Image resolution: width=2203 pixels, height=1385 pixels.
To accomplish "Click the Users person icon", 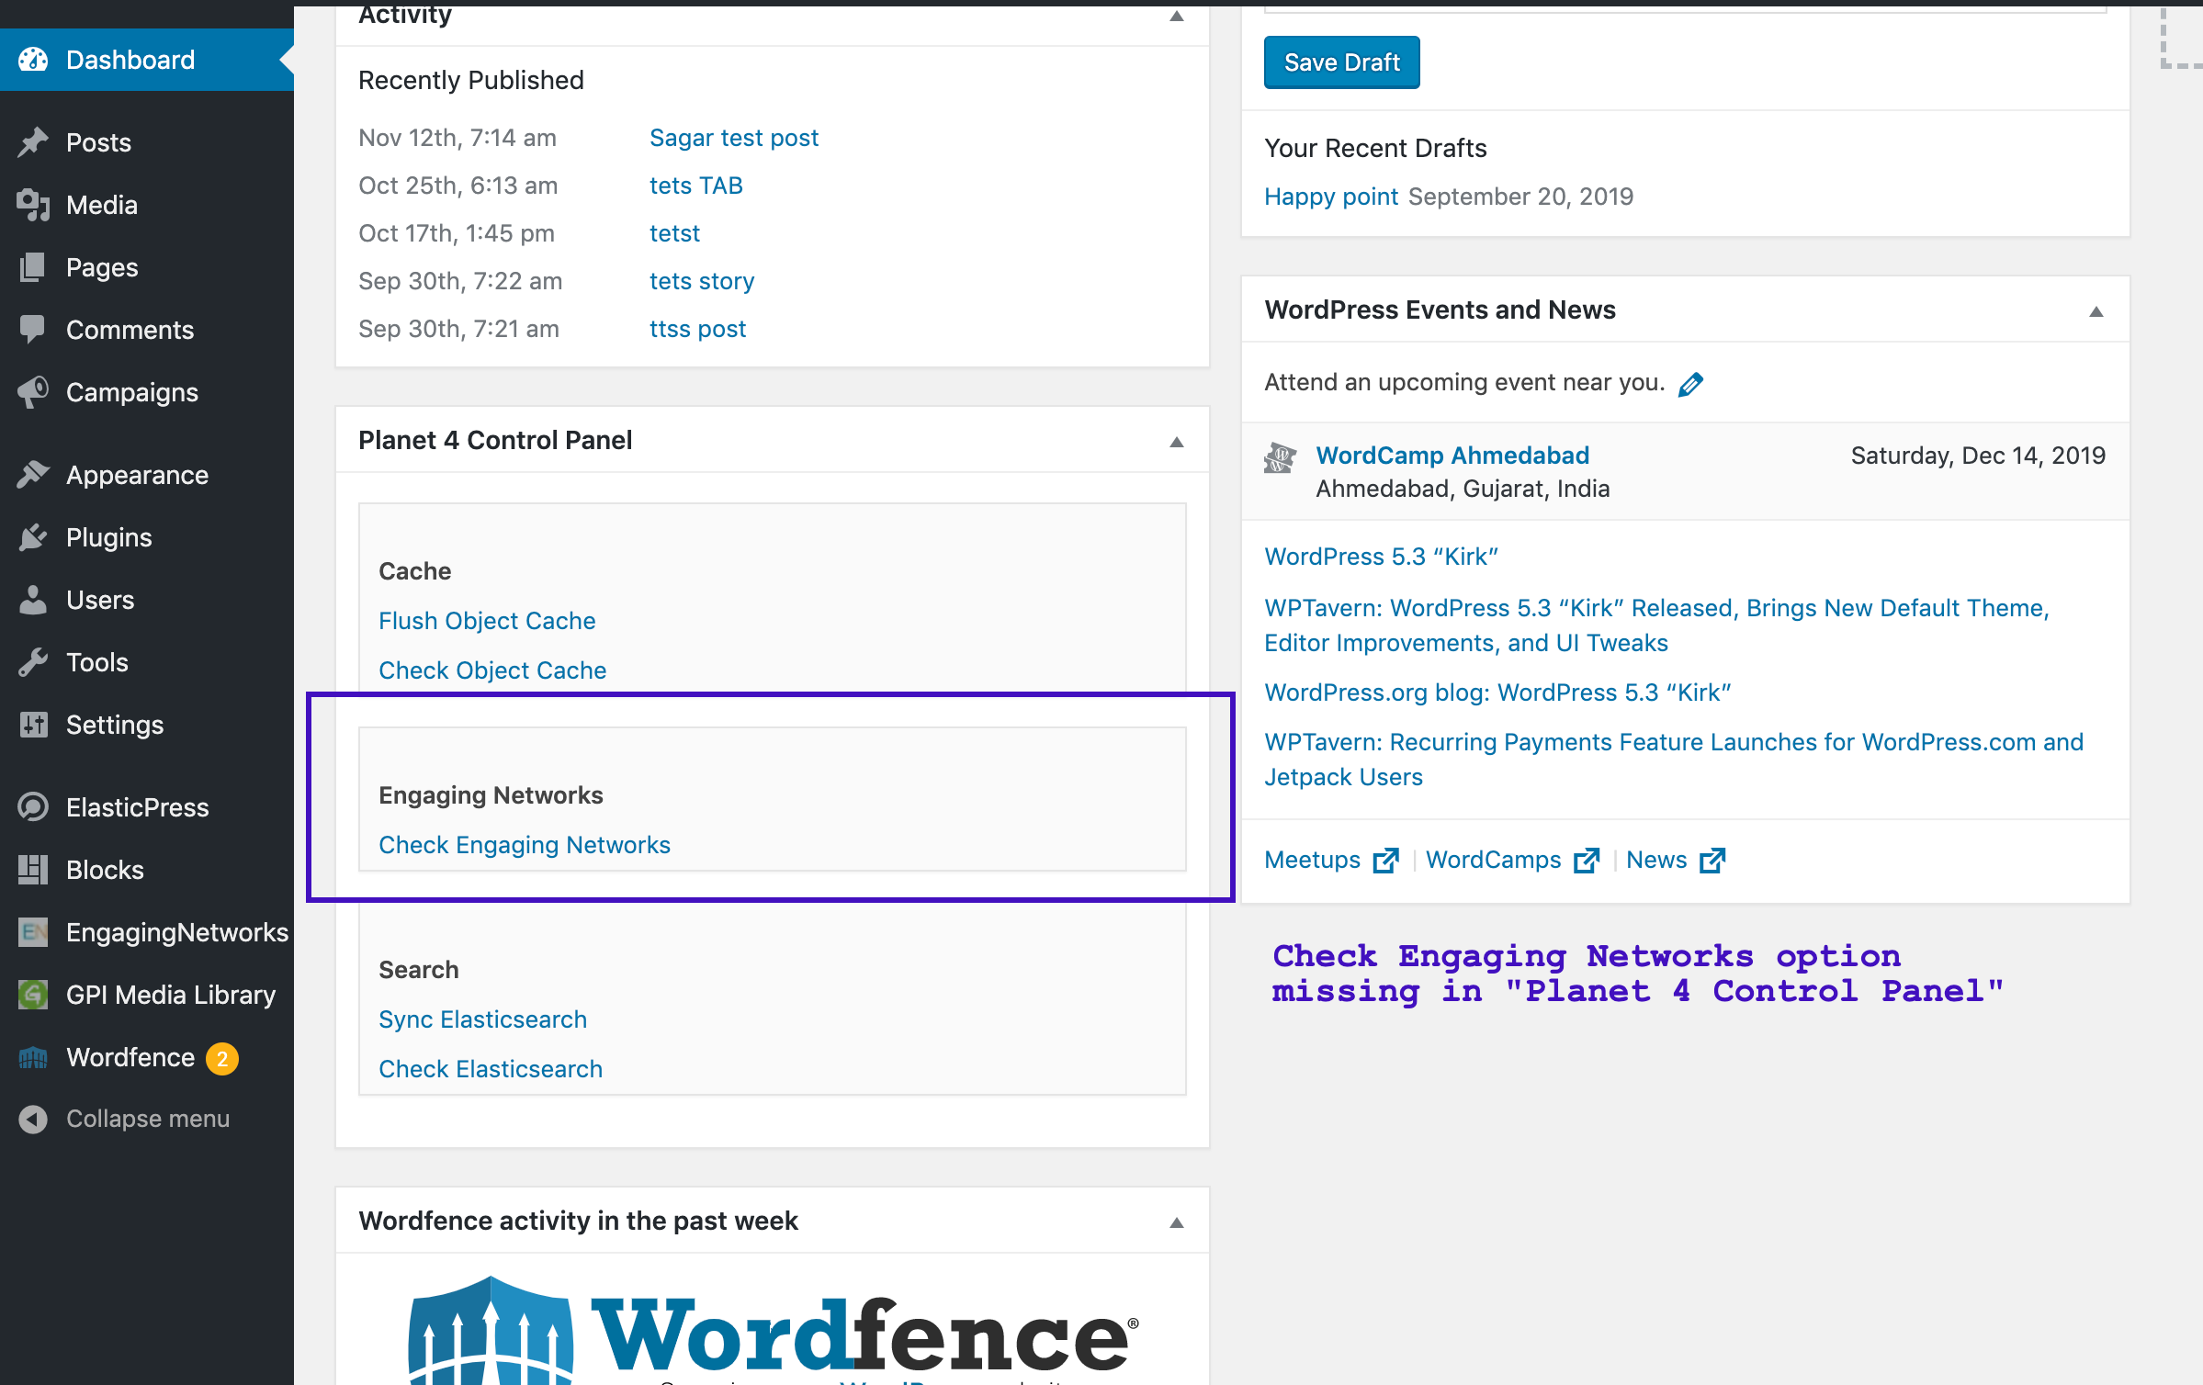I will click(33, 600).
